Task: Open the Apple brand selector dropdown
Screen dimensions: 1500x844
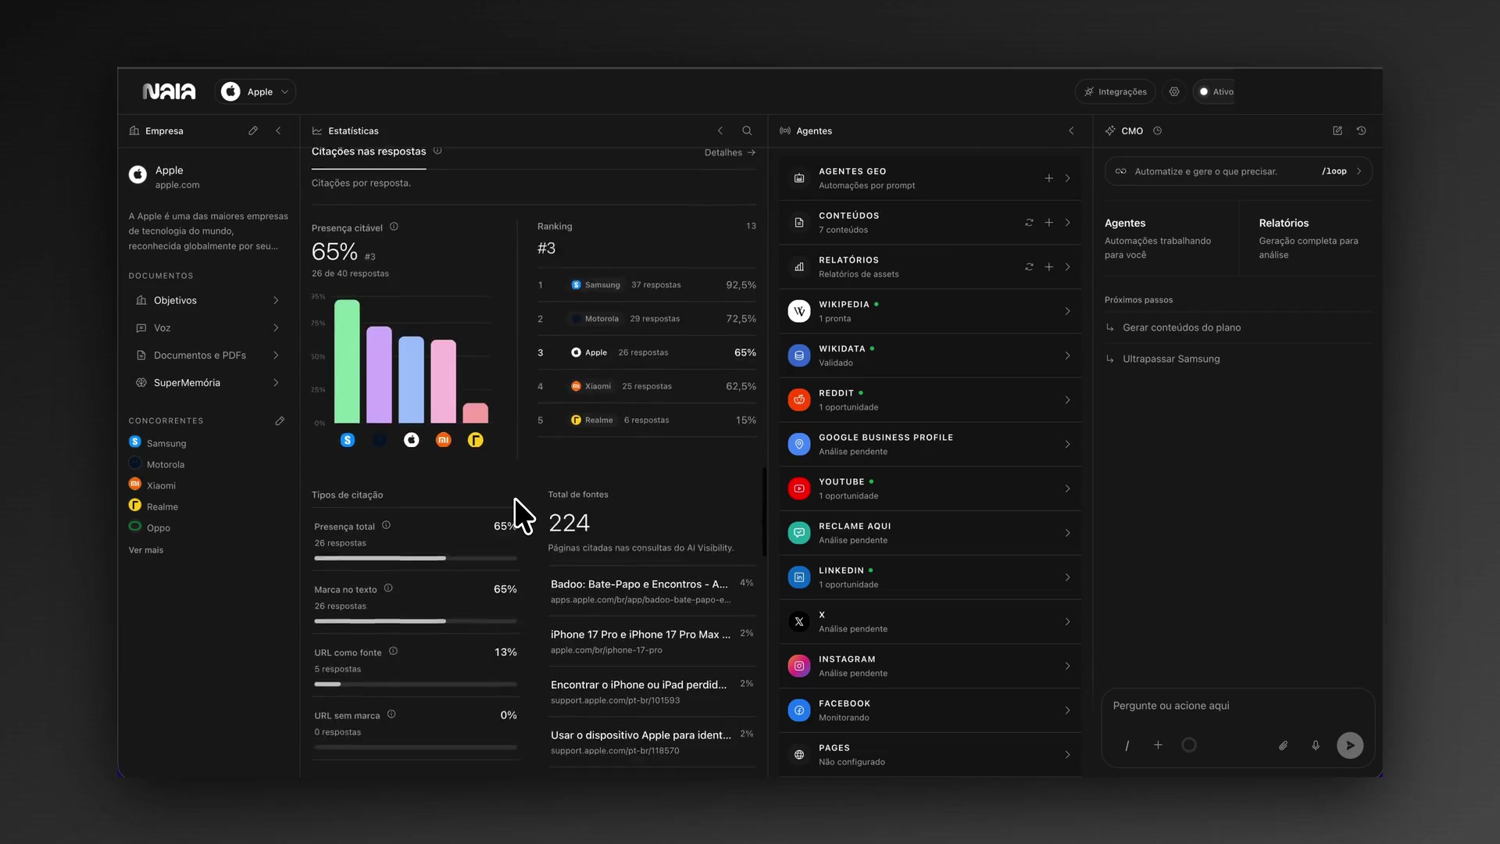Action: point(255,91)
